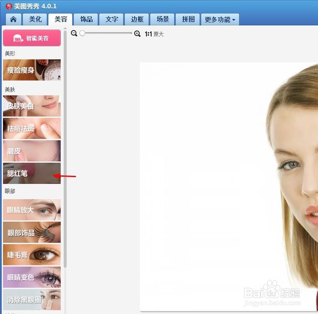The width and height of the screenshot is (318, 314).
Task: Open the 眼睛变色 tool
Action: 32,277
